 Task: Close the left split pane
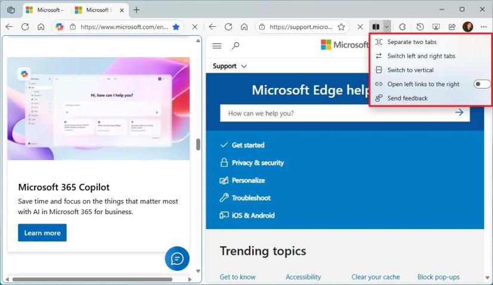[195, 27]
